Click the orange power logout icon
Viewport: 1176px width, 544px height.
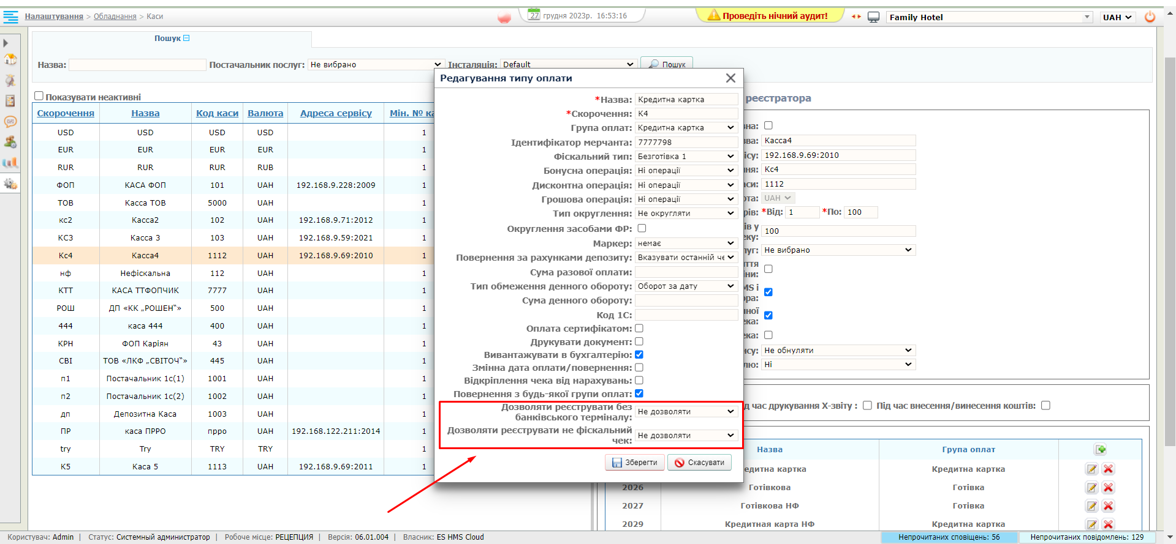point(1150,17)
